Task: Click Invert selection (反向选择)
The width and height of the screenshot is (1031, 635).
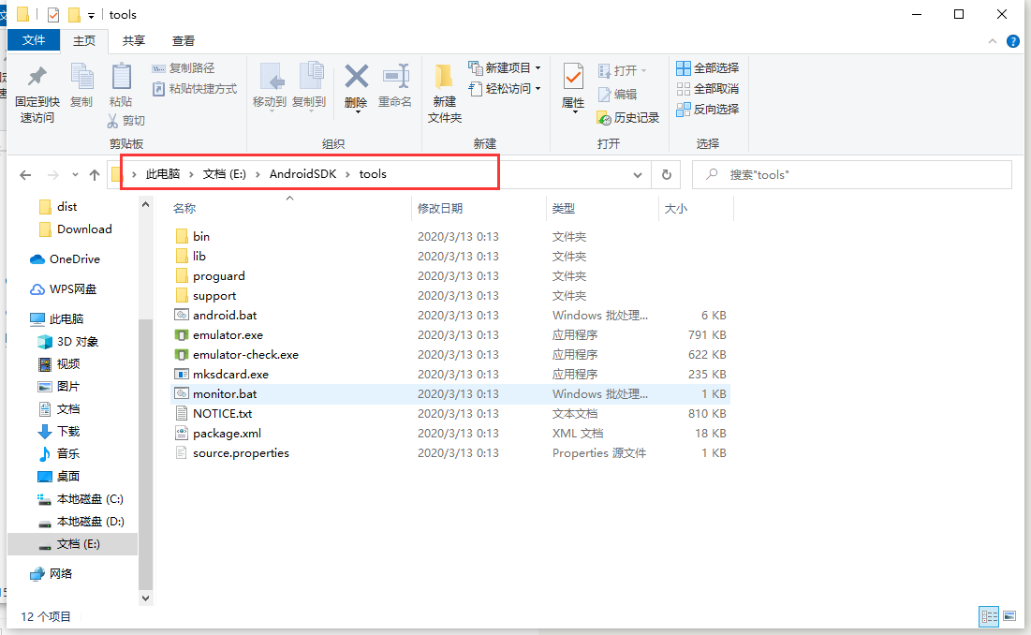Action: (708, 110)
